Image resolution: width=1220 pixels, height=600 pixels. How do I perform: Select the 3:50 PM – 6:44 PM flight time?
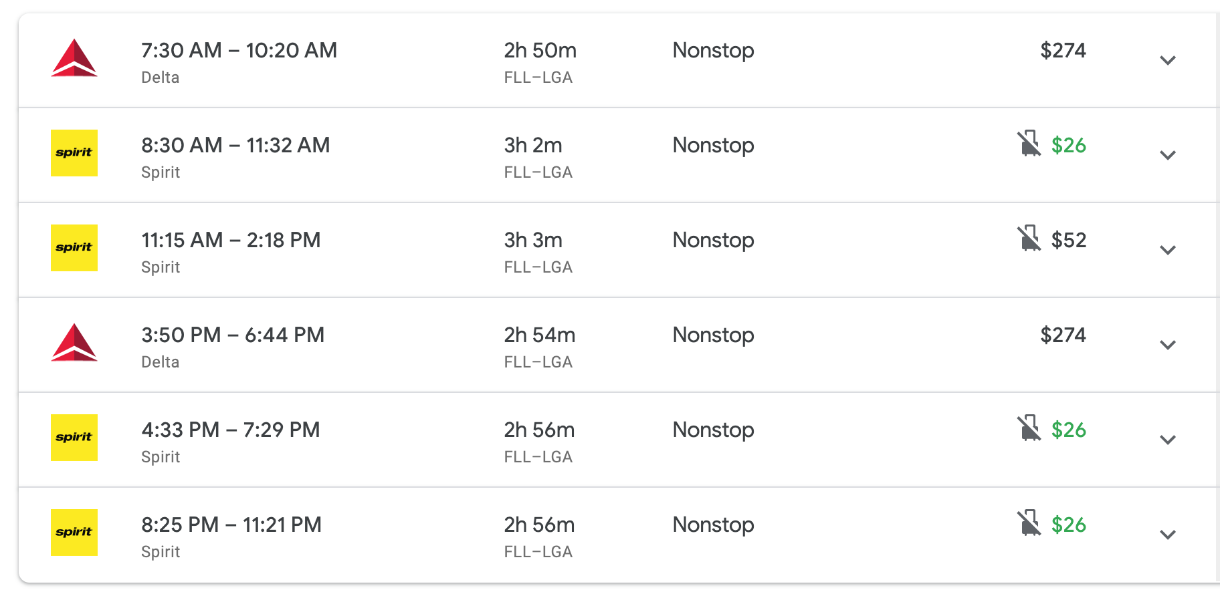(233, 335)
